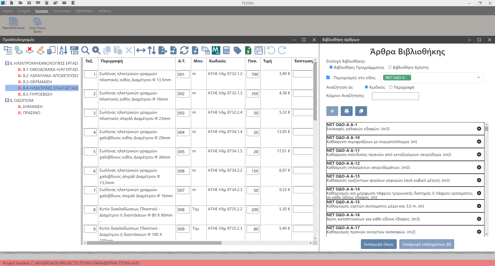Click the Κείμενο Αναζήτησης text field
495x266 pixels.
[x=395, y=96]
